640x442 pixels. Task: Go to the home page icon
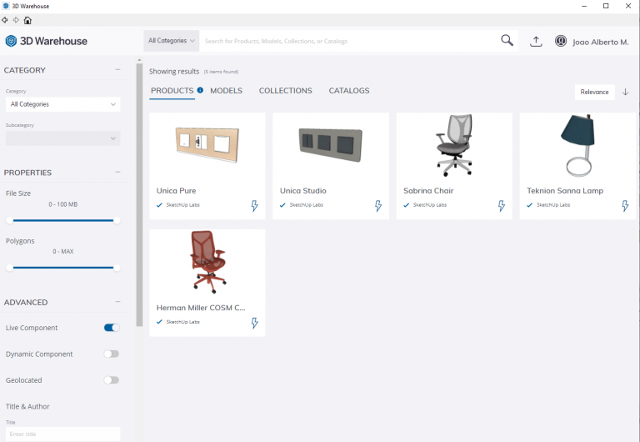click(x=27, y=20)
